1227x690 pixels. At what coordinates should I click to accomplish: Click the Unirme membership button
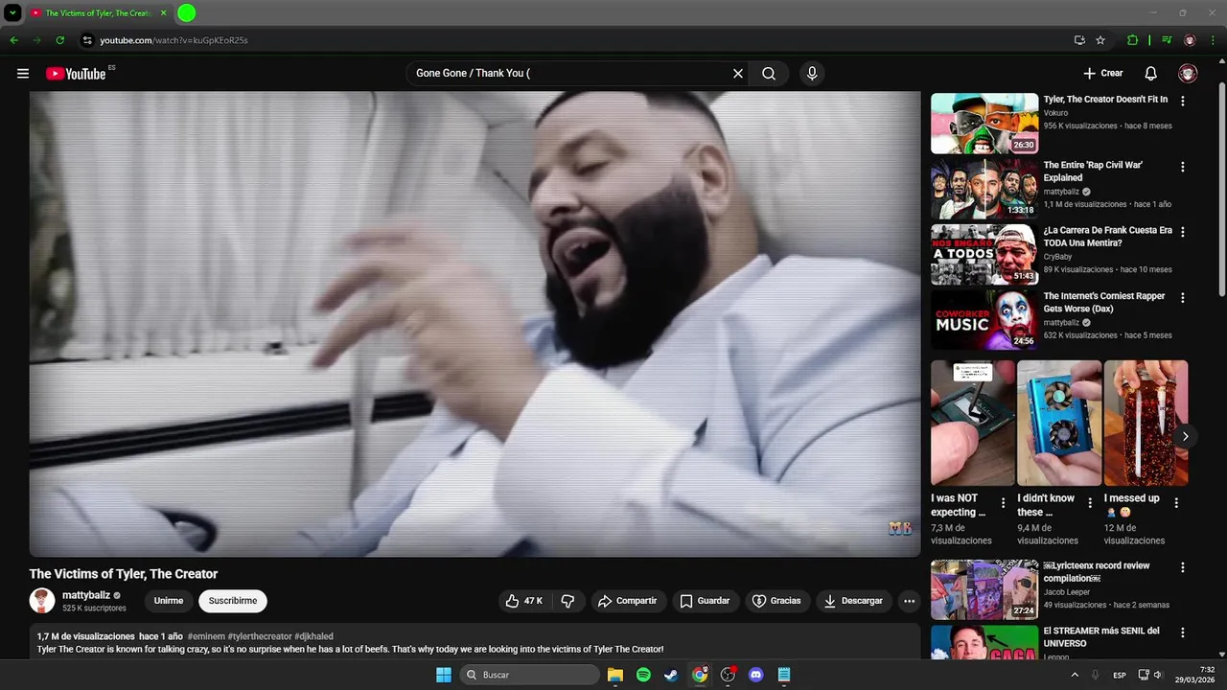pyautogui.click(x=169, y=601)
